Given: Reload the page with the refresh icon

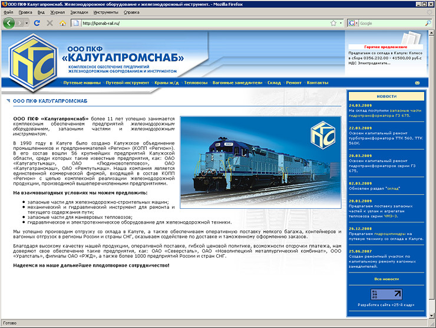Looking at the screenshot, I should 37,23.
